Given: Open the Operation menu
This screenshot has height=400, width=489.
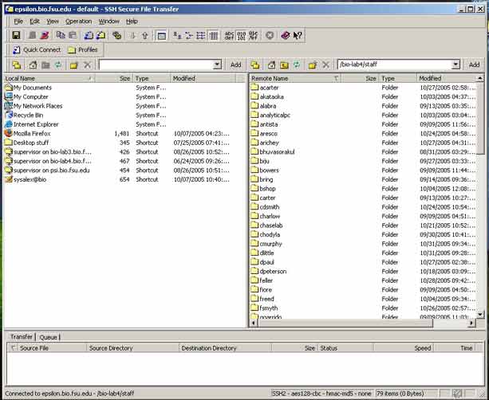Looking at the screenshot, I should click(79, 22).
